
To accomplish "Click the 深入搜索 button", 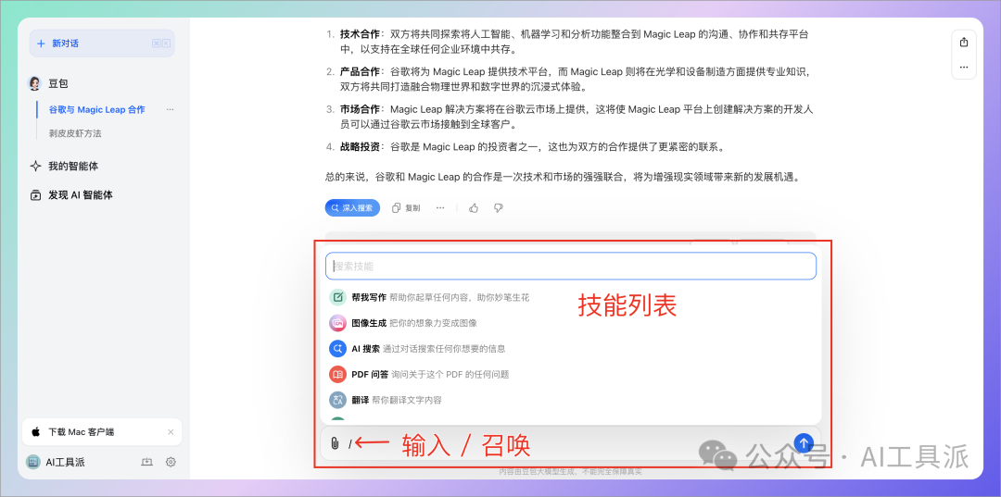I will [352, 207].
